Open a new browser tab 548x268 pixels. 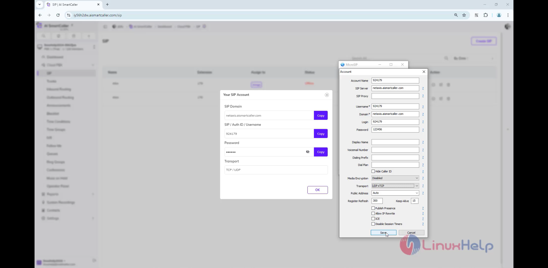click(107, 5)
